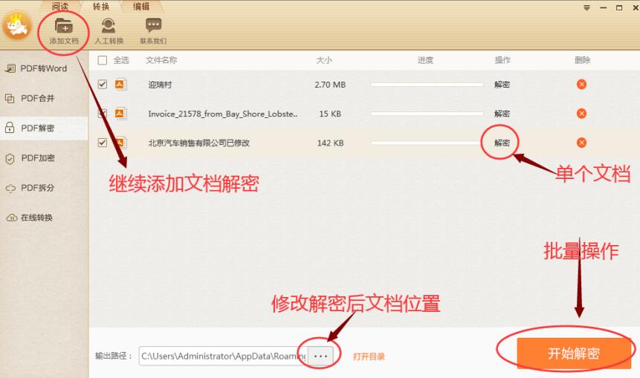Toggle the 全选 select-all checkbox
Image resolution: width=640 pixels, height=378 pixels.
(x=103, y=60)
